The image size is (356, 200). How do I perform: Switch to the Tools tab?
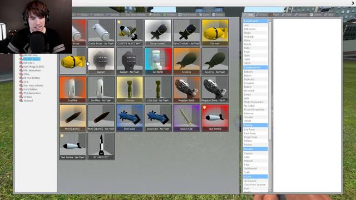[248, 14]
